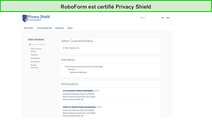
Task: Click the Privacy Shield Framework logo
Action: click(x=36, y=18)
